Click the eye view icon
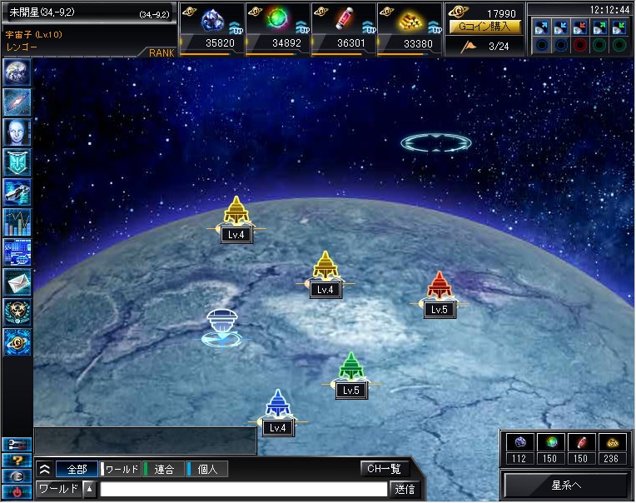 (x=17, y=476)
